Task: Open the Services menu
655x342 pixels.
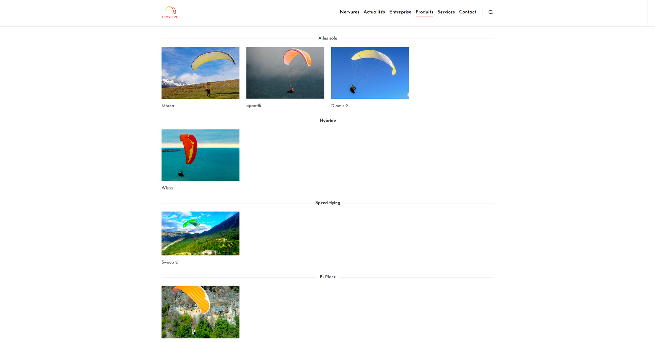Action: point(446,12)
